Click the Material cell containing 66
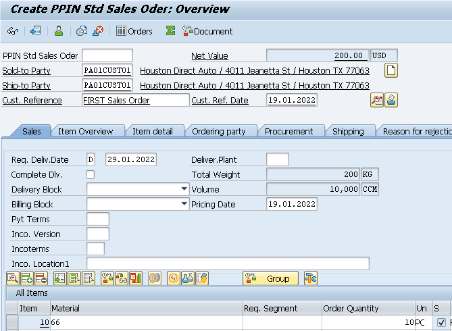The height and width of the screenshot is (331, 452). (x=147, y=322)
